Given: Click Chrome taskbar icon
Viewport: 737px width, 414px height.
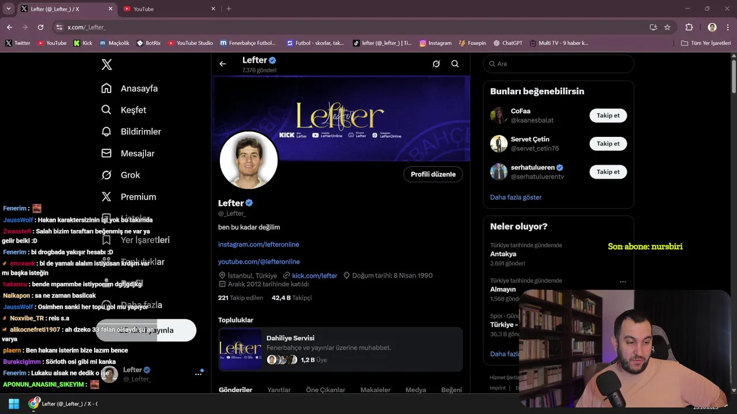Looking at the screenshot, I should tap(34, 404).
